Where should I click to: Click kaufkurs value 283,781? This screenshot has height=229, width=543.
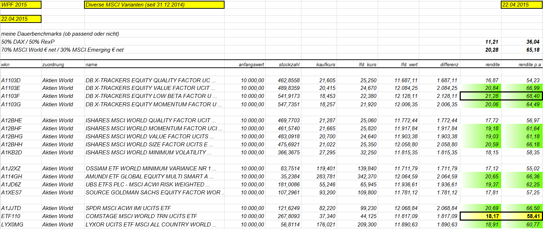[x=326, y=176]
